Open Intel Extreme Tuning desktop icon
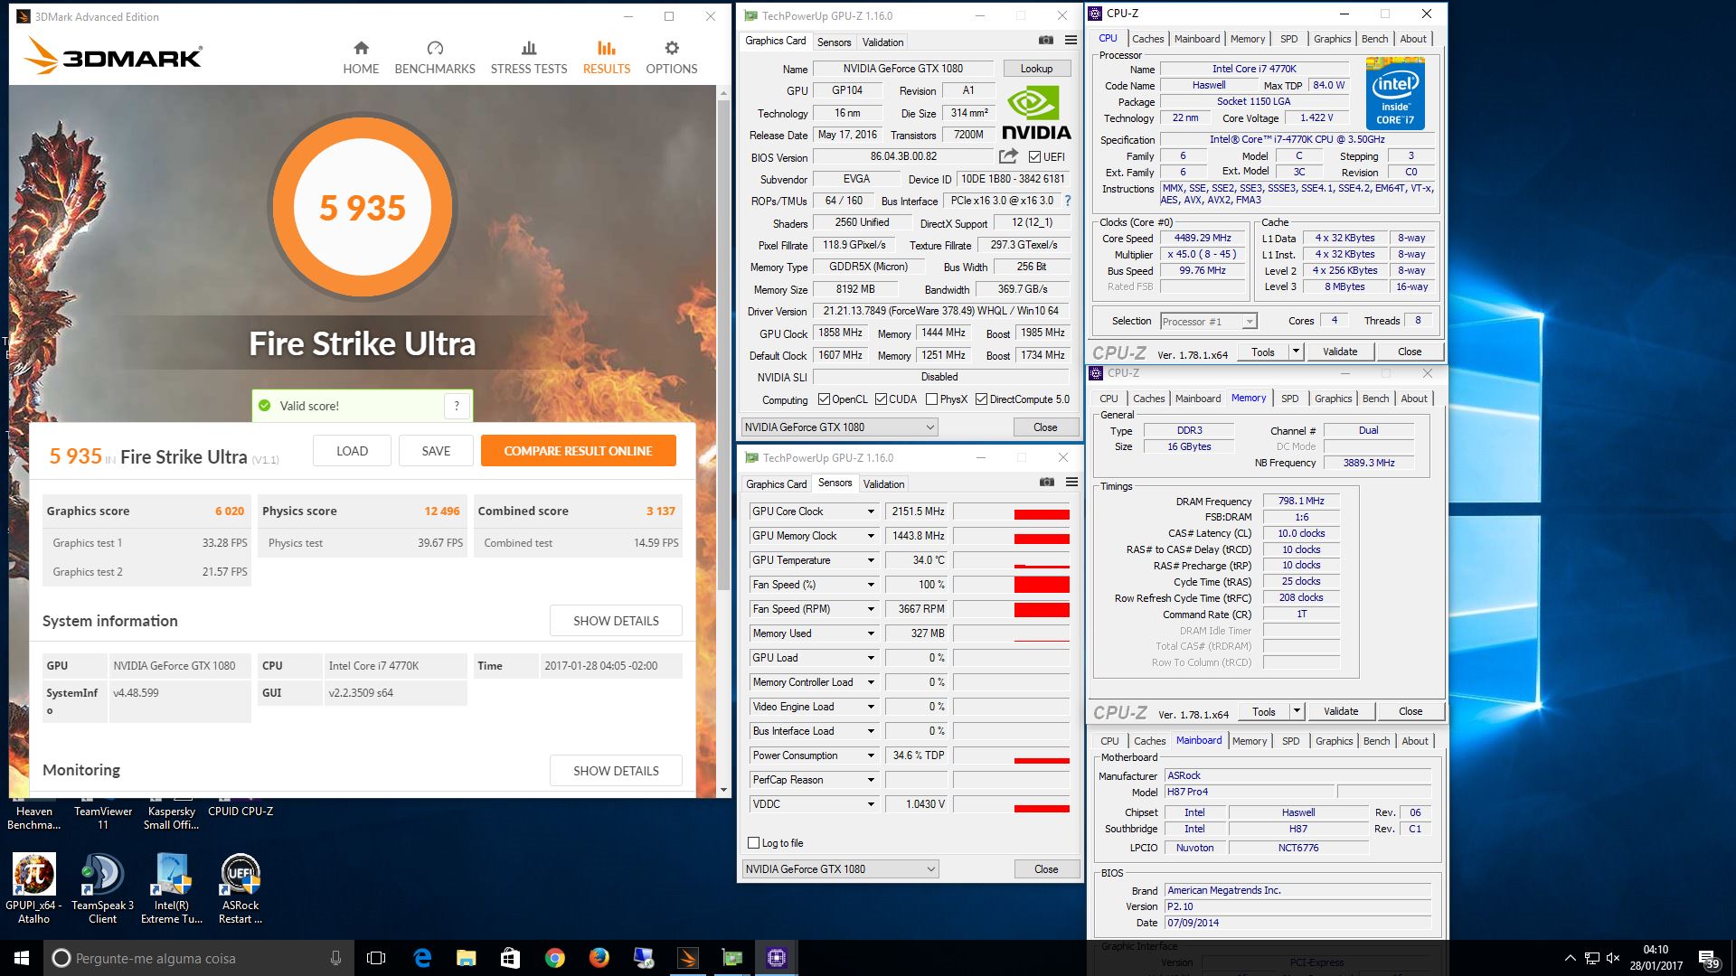Screen dimensions: 1736x976 (172, 889)
